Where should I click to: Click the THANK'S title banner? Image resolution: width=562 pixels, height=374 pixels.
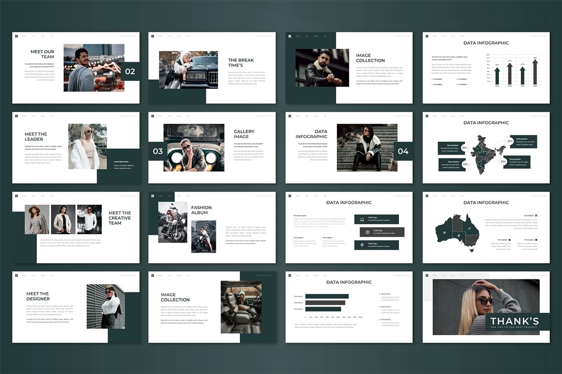[514, 322]
